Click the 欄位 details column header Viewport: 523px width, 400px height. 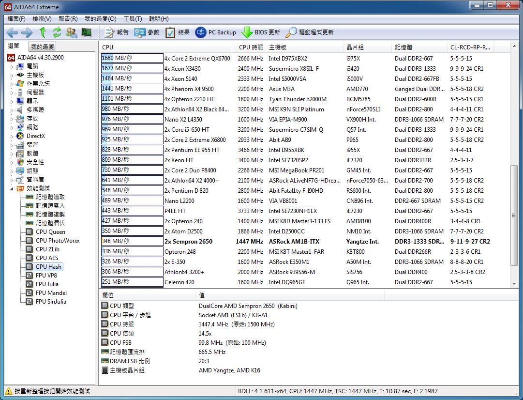coord(147,295)
